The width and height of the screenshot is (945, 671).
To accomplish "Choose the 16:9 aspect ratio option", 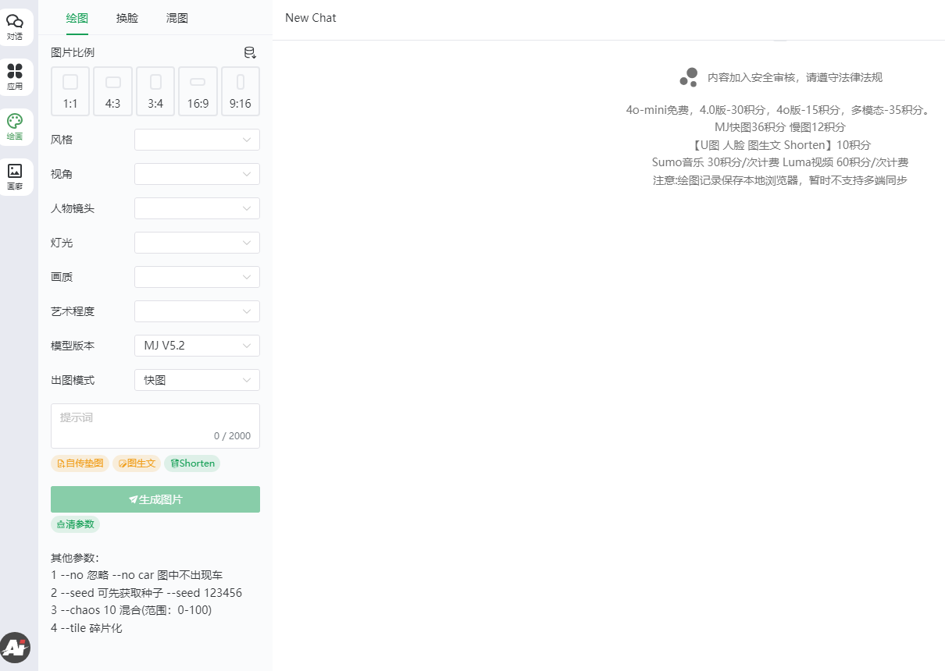I will pos(198,91).
